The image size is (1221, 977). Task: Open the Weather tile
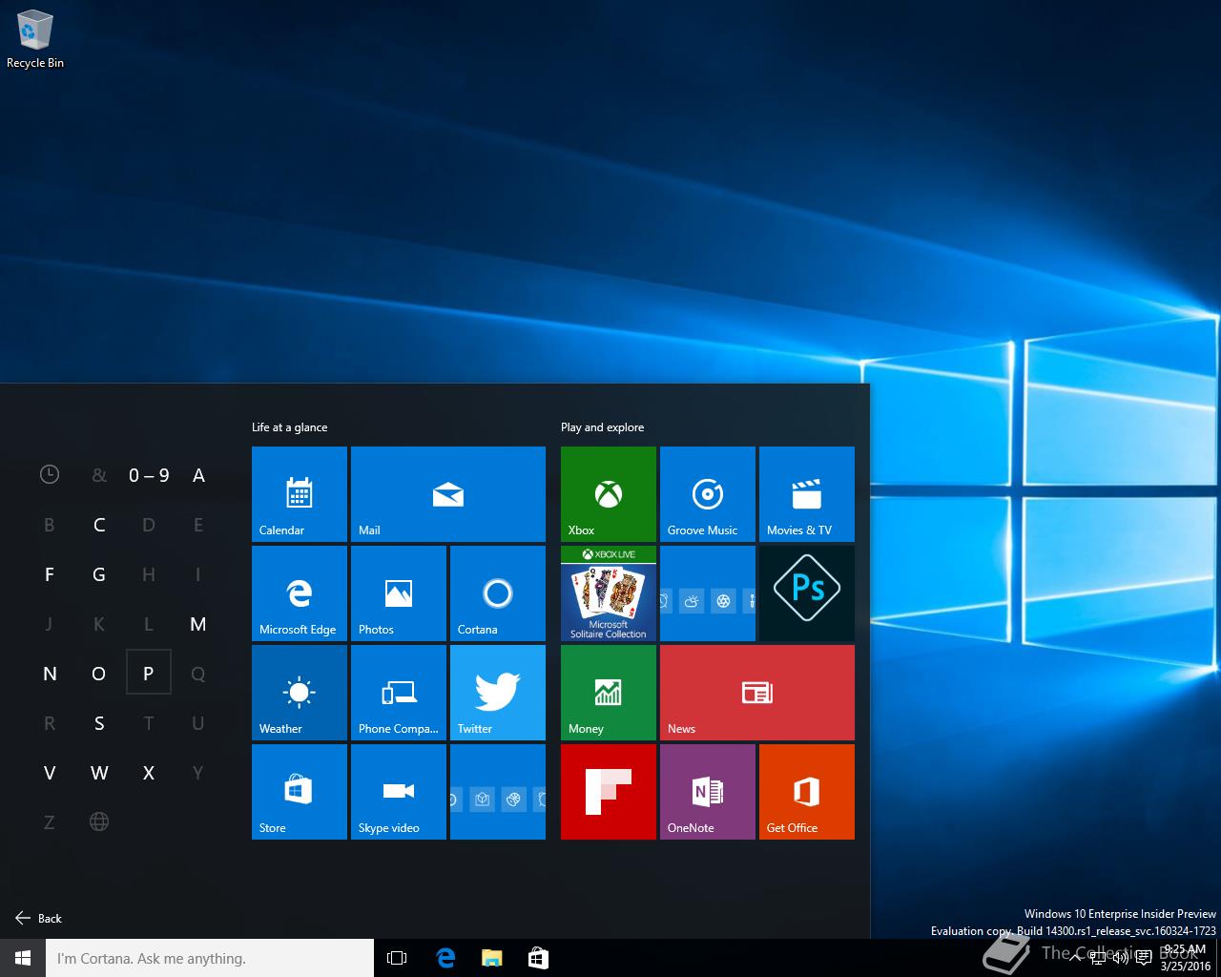click(300, 693)
